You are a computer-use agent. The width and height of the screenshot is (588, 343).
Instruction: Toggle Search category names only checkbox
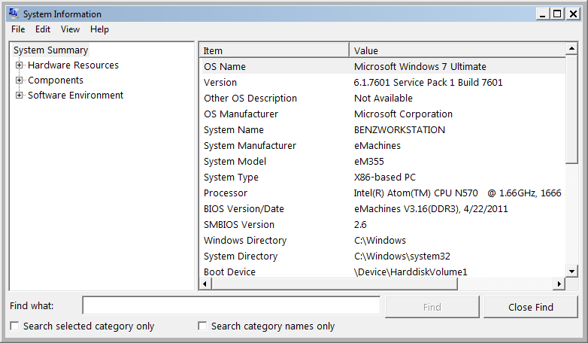coord(202,326)
